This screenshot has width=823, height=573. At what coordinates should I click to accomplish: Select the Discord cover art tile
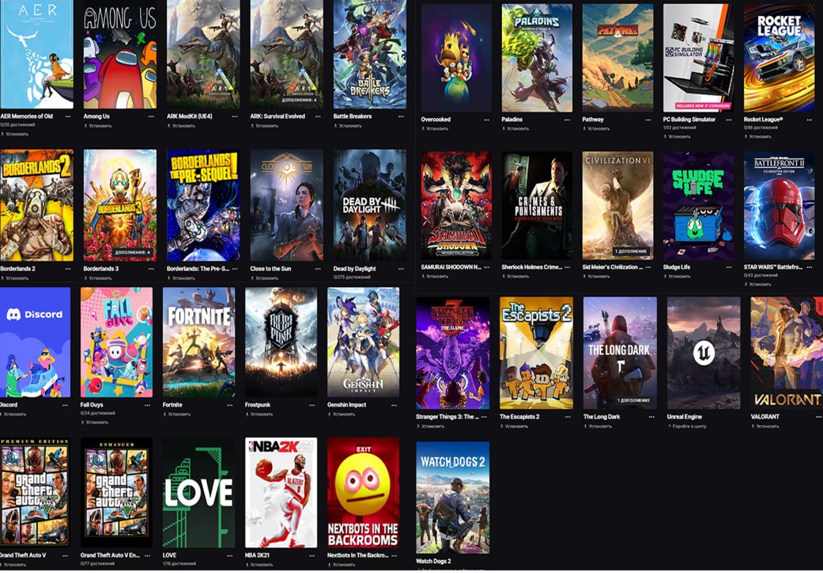tap(35, 342)
